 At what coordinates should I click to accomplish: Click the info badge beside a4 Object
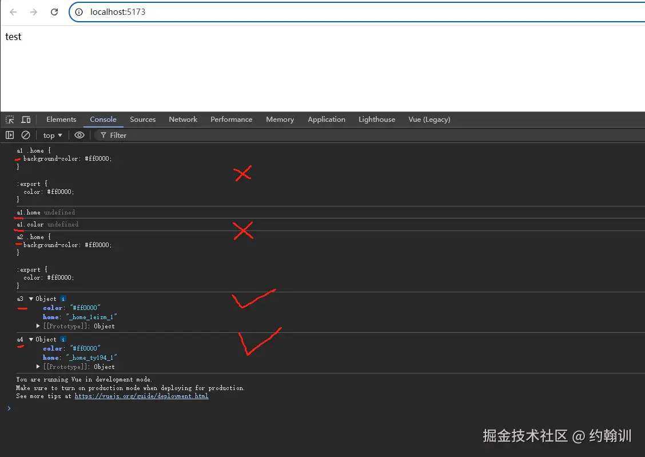[63, 339]
